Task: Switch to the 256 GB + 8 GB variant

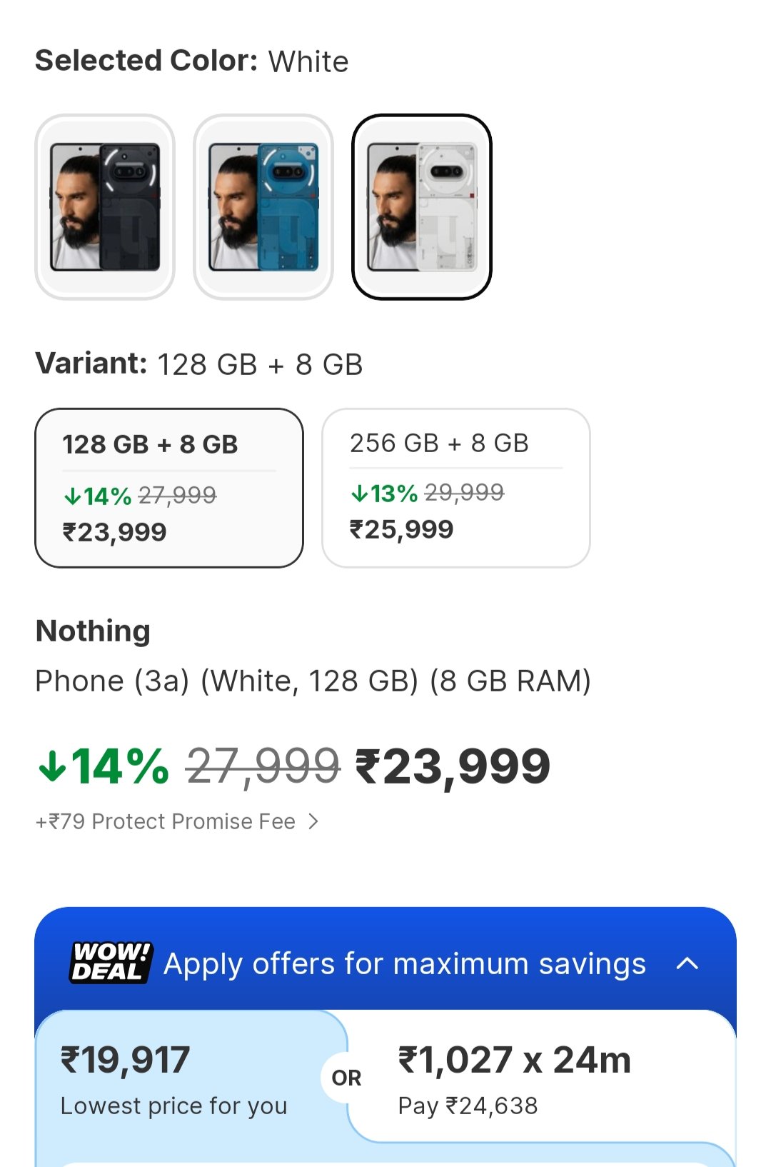Action: 456,488
